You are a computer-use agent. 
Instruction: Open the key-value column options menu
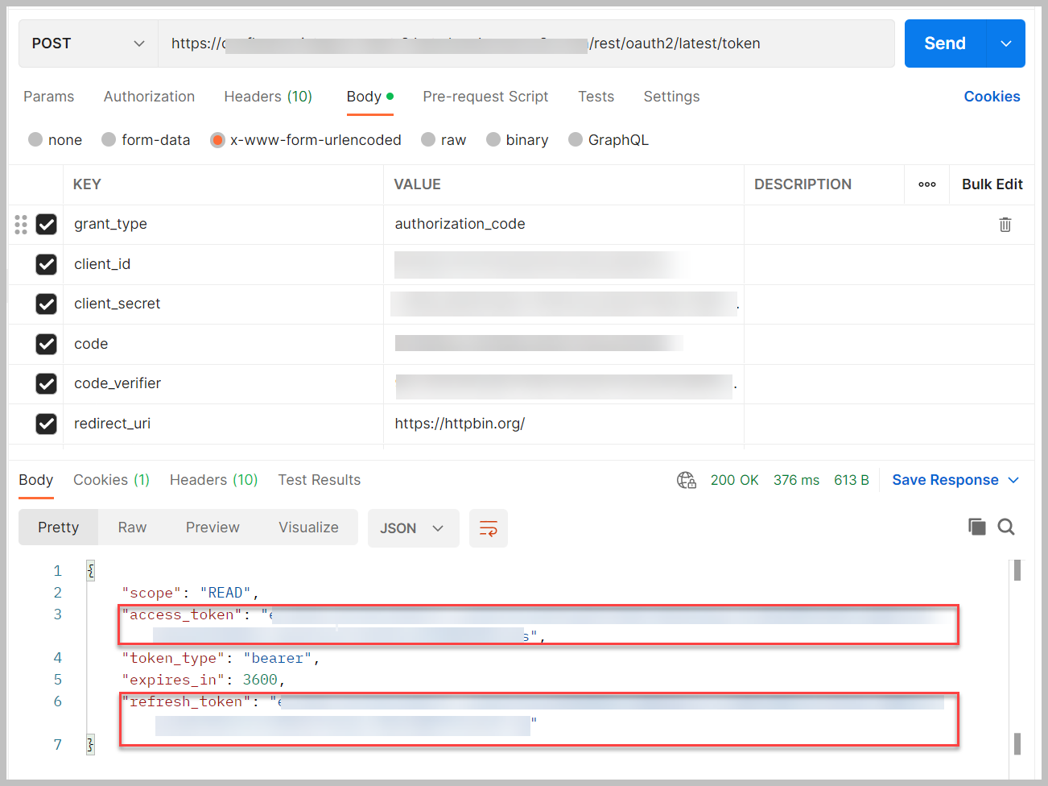click(x=926, y=184)
